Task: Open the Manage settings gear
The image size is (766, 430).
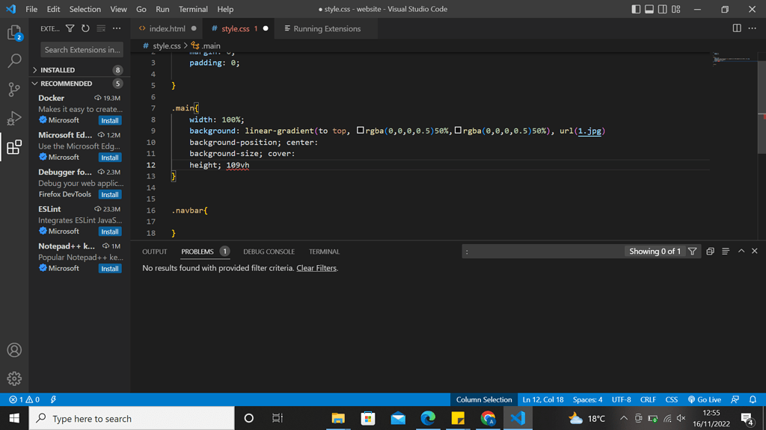Action: 14,378
